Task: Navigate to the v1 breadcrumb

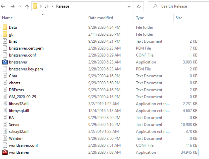Action: 46,6
